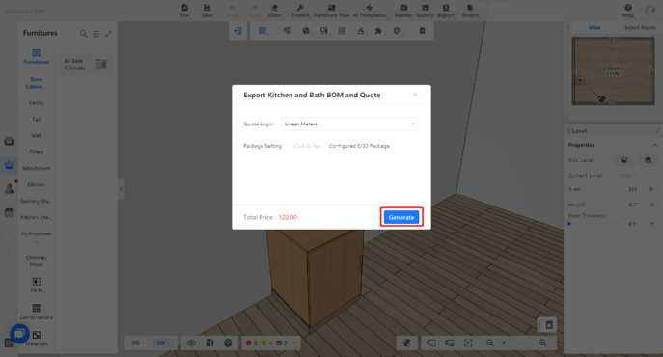Open the AI Templates menu
Viewport: 663px width, 357px height.
coord(370,11)
